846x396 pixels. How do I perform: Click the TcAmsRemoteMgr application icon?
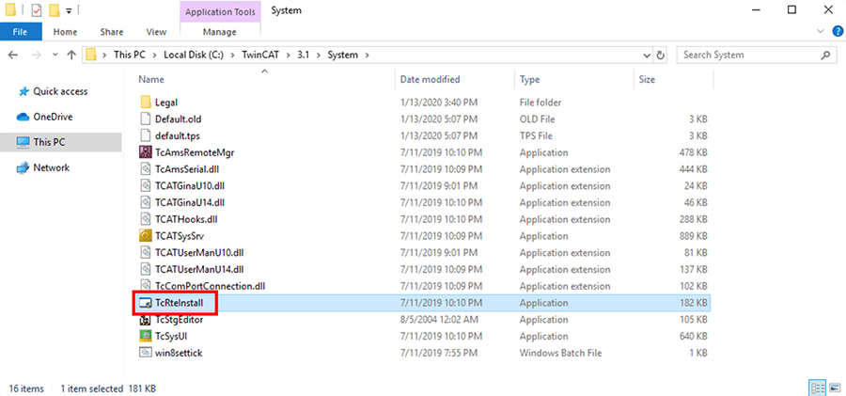pyautogui.click(x=145, y=152)
